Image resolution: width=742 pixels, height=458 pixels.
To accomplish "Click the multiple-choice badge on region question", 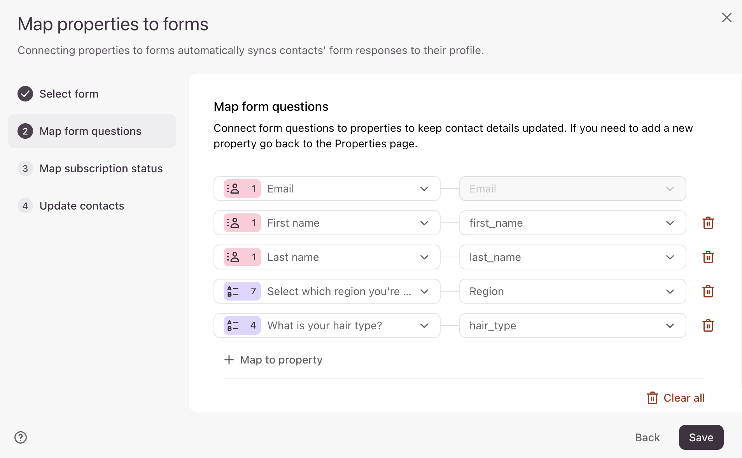I will pos(242,291).
